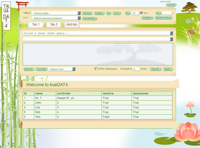Toggle the desc checkbox
Screen dimensions: 200x148
[x=142, y=13]
